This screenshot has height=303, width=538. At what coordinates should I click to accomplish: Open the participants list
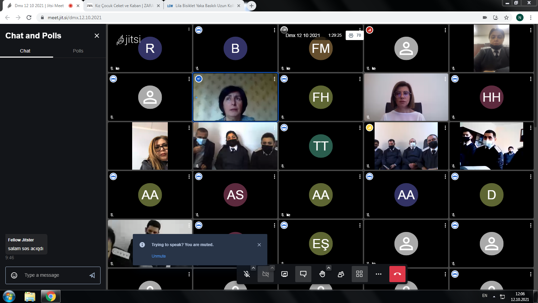[341, 274]
